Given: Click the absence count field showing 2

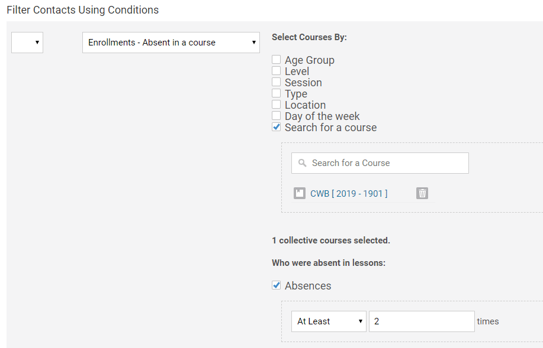Looking at the screenshot, I should pos(421,321).
